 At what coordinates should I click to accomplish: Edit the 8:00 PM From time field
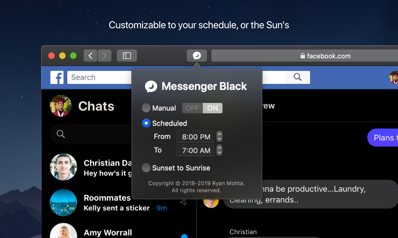[195, 136]
